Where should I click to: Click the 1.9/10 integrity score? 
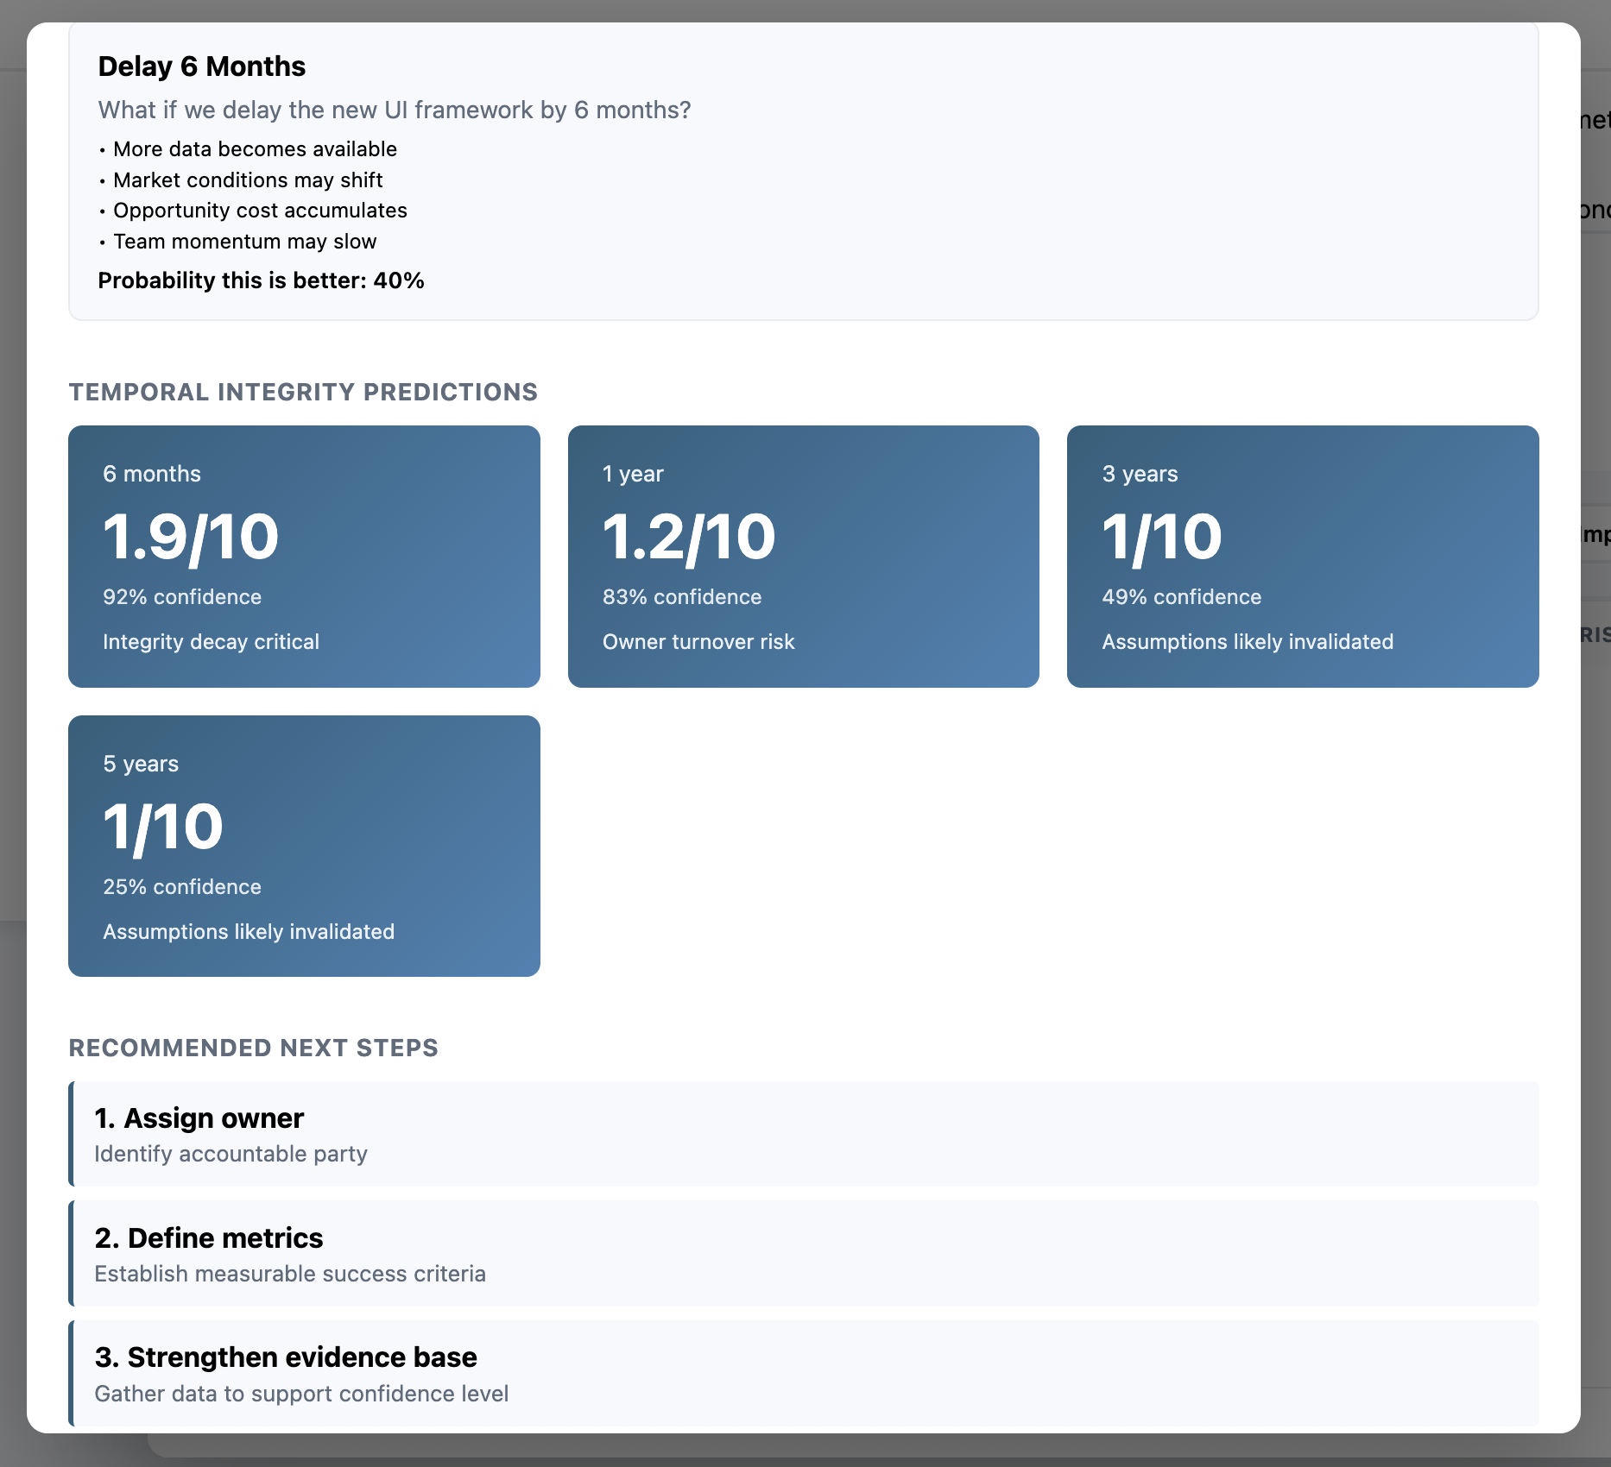[191, 537]
